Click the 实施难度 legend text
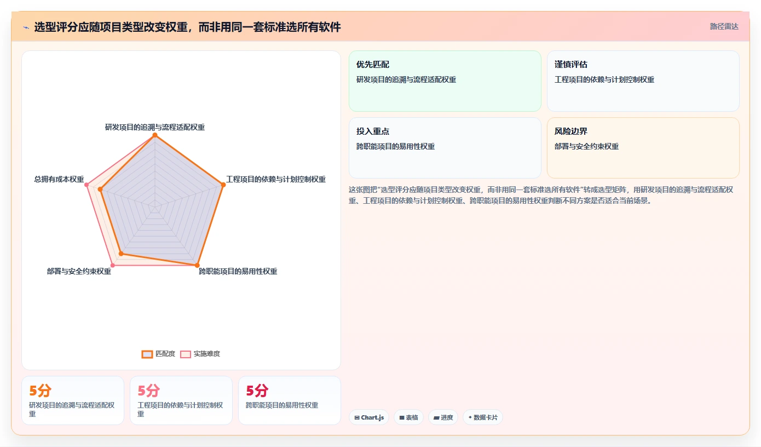The image size is (761, 447). pos(207,354)
